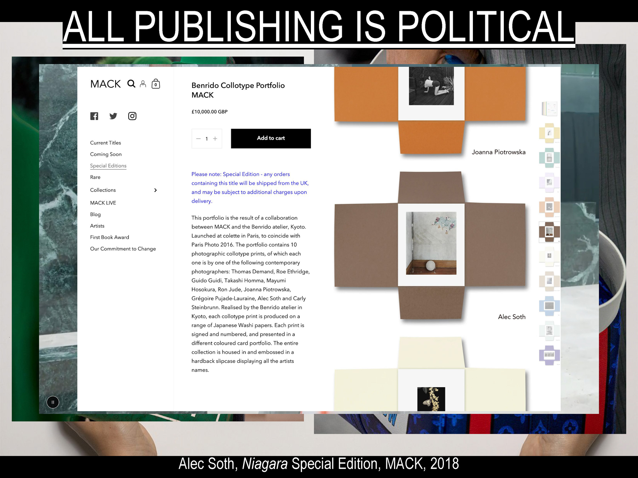The image size is (638, 478).
Task: Open the search magnifier icon
Action: tap(131, 84)
